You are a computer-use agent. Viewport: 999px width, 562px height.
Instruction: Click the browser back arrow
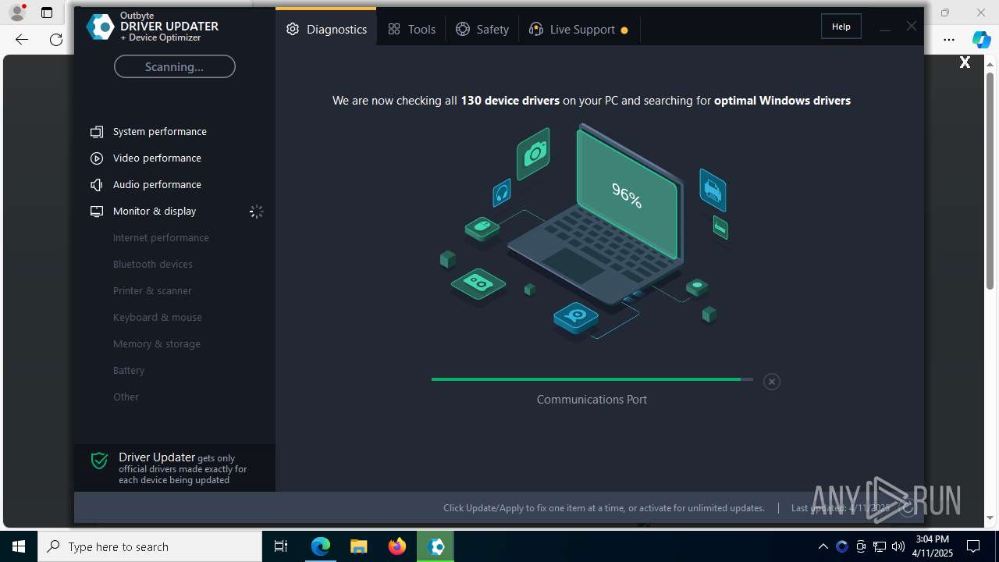[x=22, y=39]
